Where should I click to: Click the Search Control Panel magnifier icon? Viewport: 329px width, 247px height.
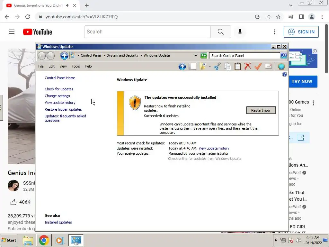tap(284, 55)
